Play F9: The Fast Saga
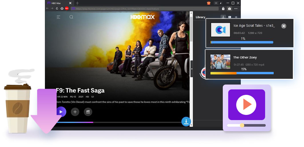Viewport: 304px width, 147px height. point(61,112)
